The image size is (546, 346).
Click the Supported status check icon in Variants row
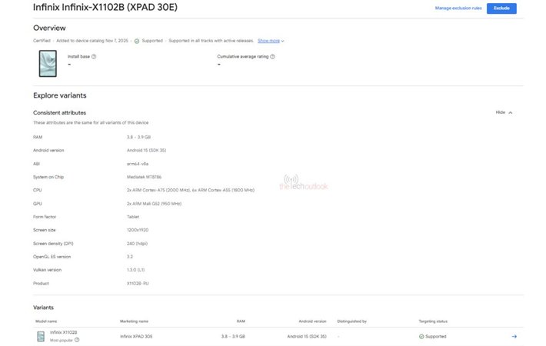(x=421, y=337)
